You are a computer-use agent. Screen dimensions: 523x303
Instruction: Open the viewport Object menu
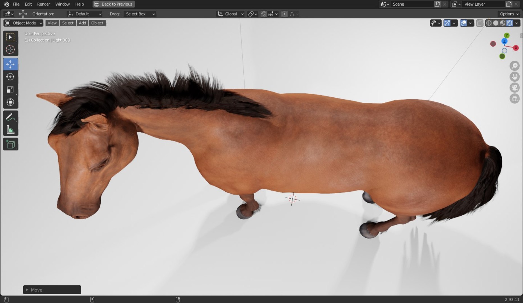pyautogui.click(x=97, y=23)
